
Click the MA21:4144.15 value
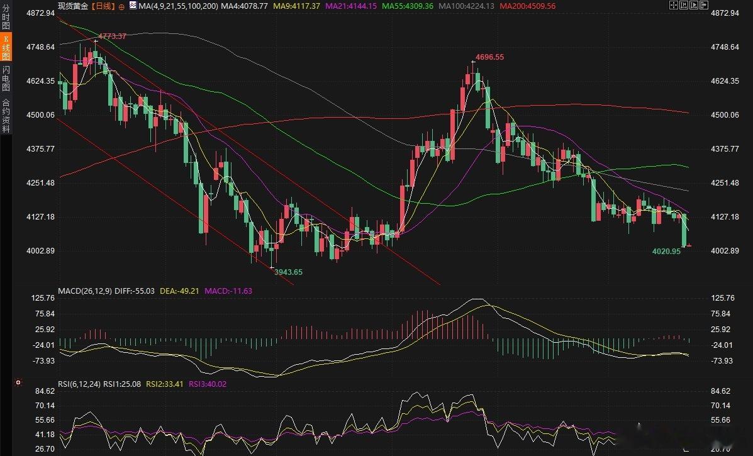click(351, 6)
